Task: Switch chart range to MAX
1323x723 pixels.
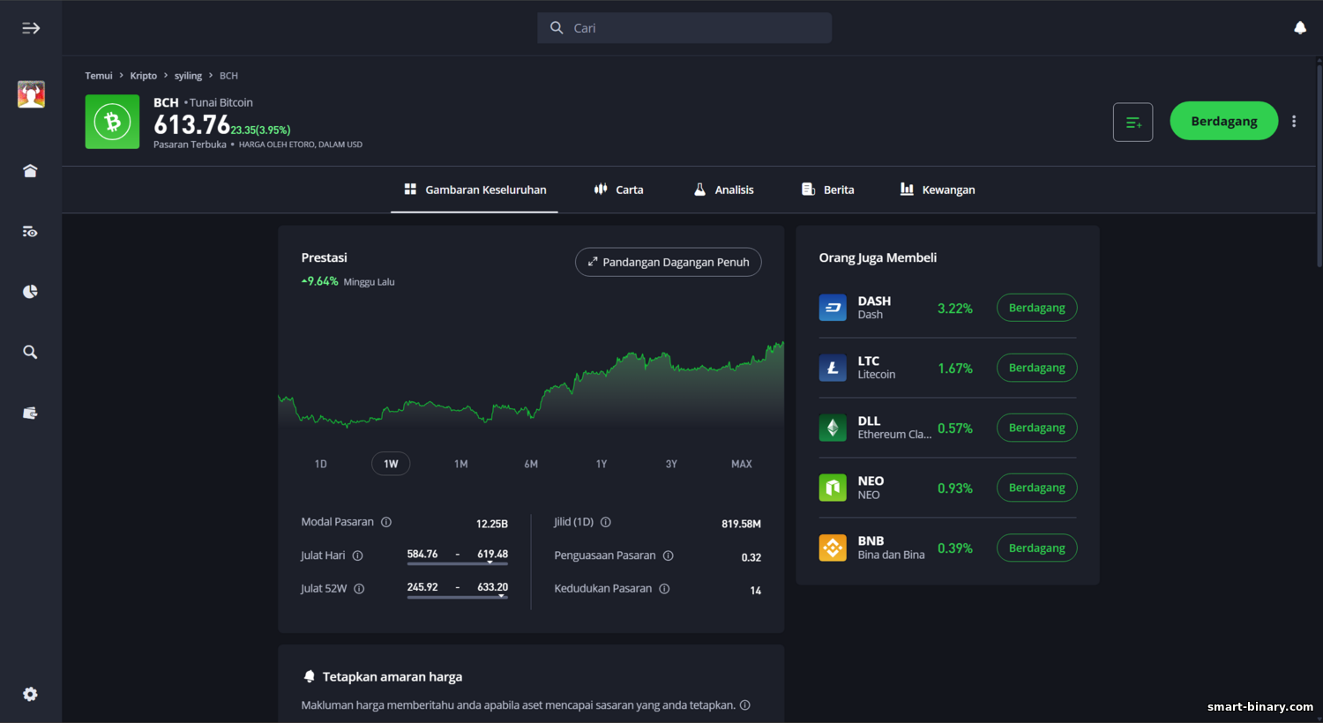Action: (741, 464)
